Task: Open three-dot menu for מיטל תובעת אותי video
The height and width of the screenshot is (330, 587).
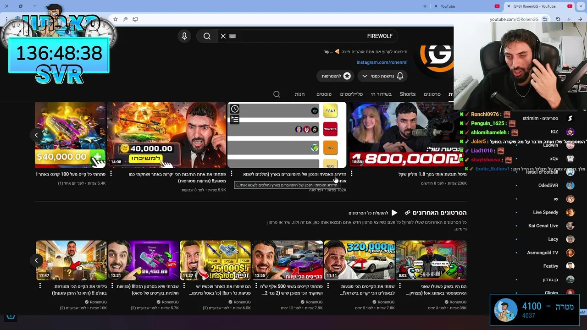Action: [x=352, y=174]
